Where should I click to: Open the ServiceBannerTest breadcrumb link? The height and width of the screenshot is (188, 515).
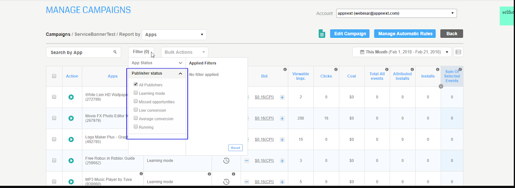point(95,34)
